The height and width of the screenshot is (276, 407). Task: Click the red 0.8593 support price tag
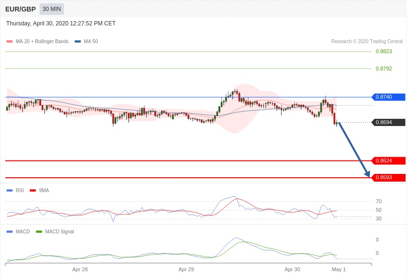click(x=389, y=178)
